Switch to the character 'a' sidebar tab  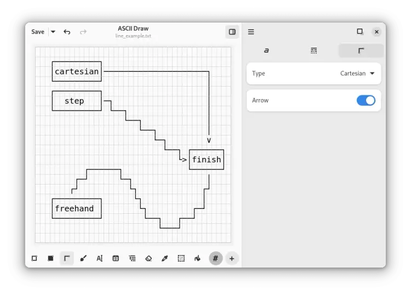[266, 50]
